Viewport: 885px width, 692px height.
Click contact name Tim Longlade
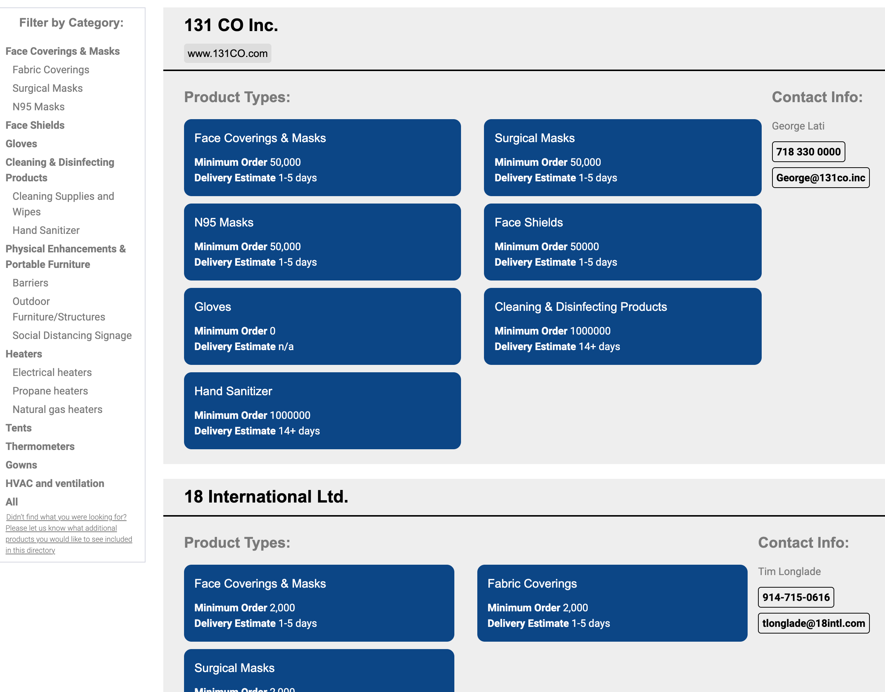(789, 571)
